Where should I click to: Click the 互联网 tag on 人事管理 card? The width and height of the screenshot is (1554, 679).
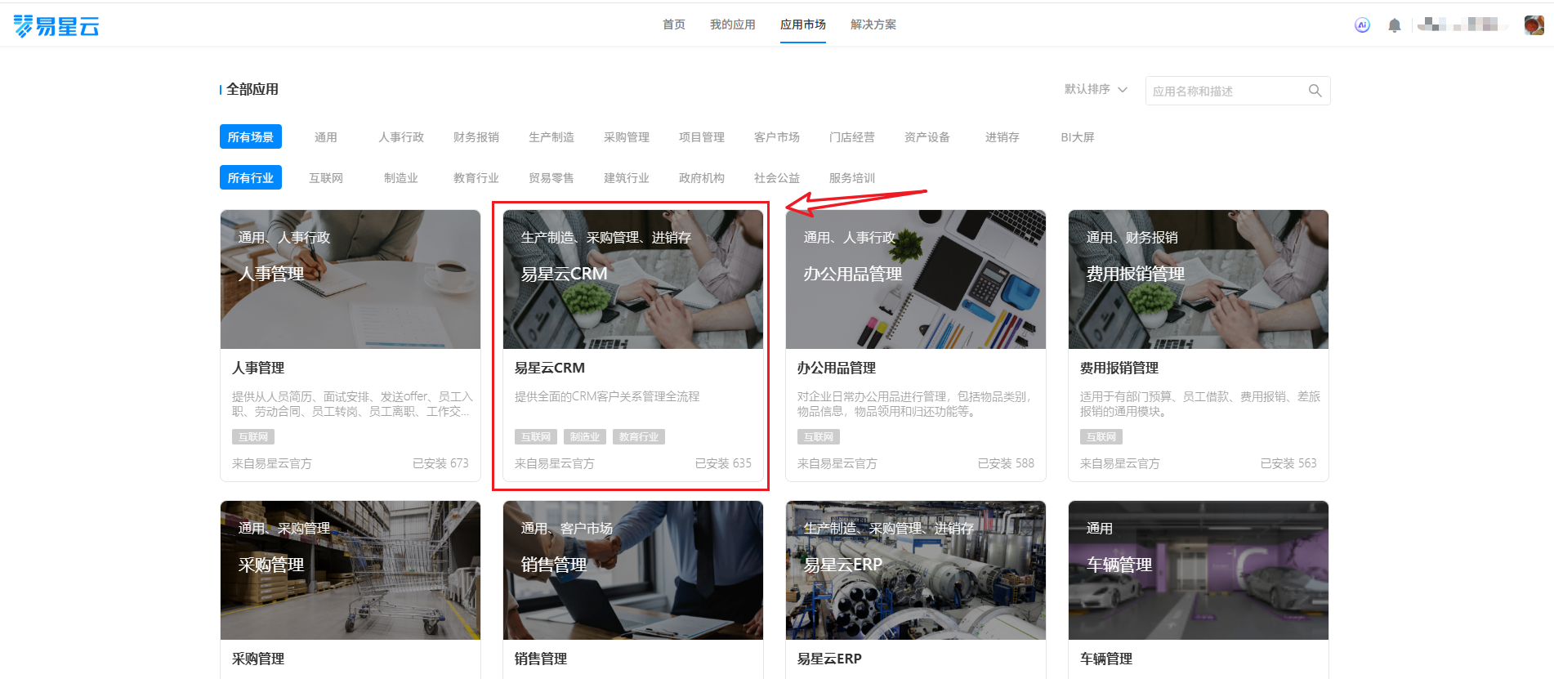tap(253, 437)
